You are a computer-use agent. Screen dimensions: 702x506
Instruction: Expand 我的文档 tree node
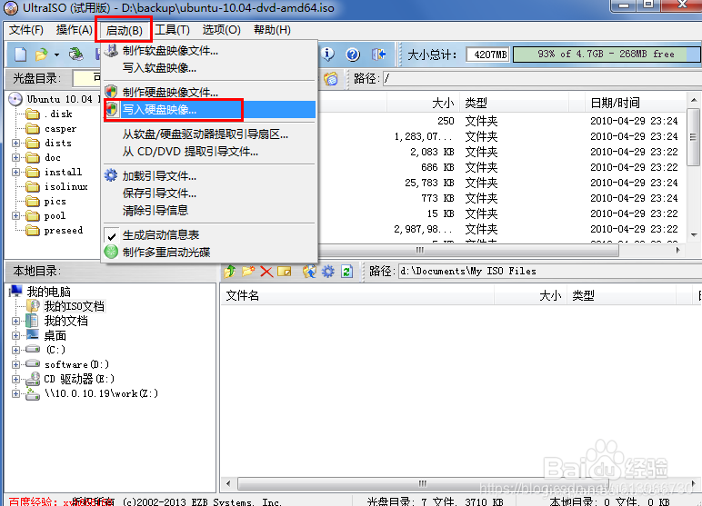click(16, 321)
